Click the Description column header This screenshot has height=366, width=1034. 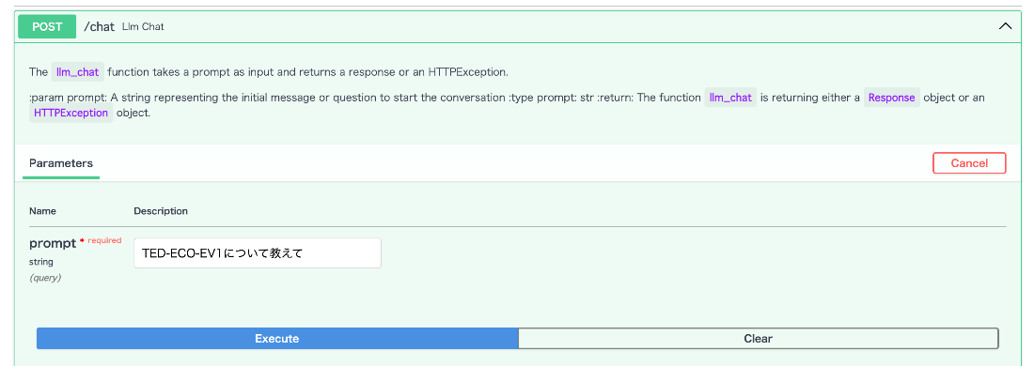[161, 211]
